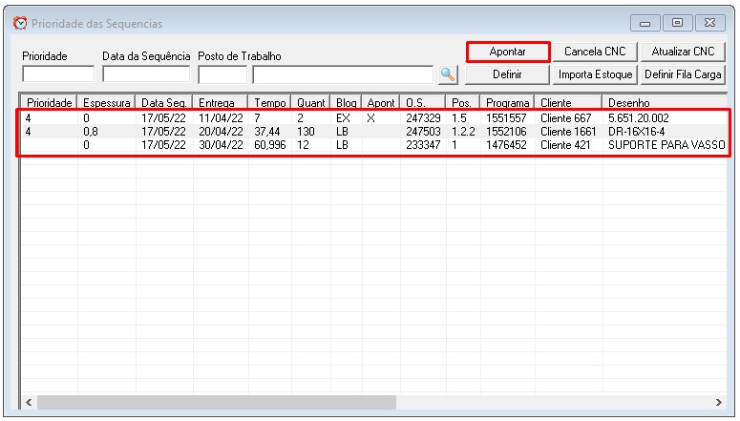Sort by the Pos. column header

tap(463, 102)
